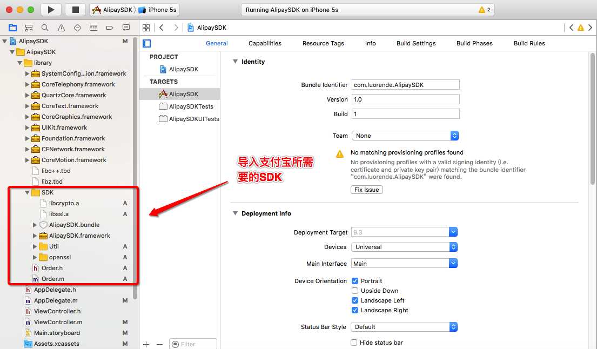
Task: Toggle the project and targets list sidebar
Action: 147,43
